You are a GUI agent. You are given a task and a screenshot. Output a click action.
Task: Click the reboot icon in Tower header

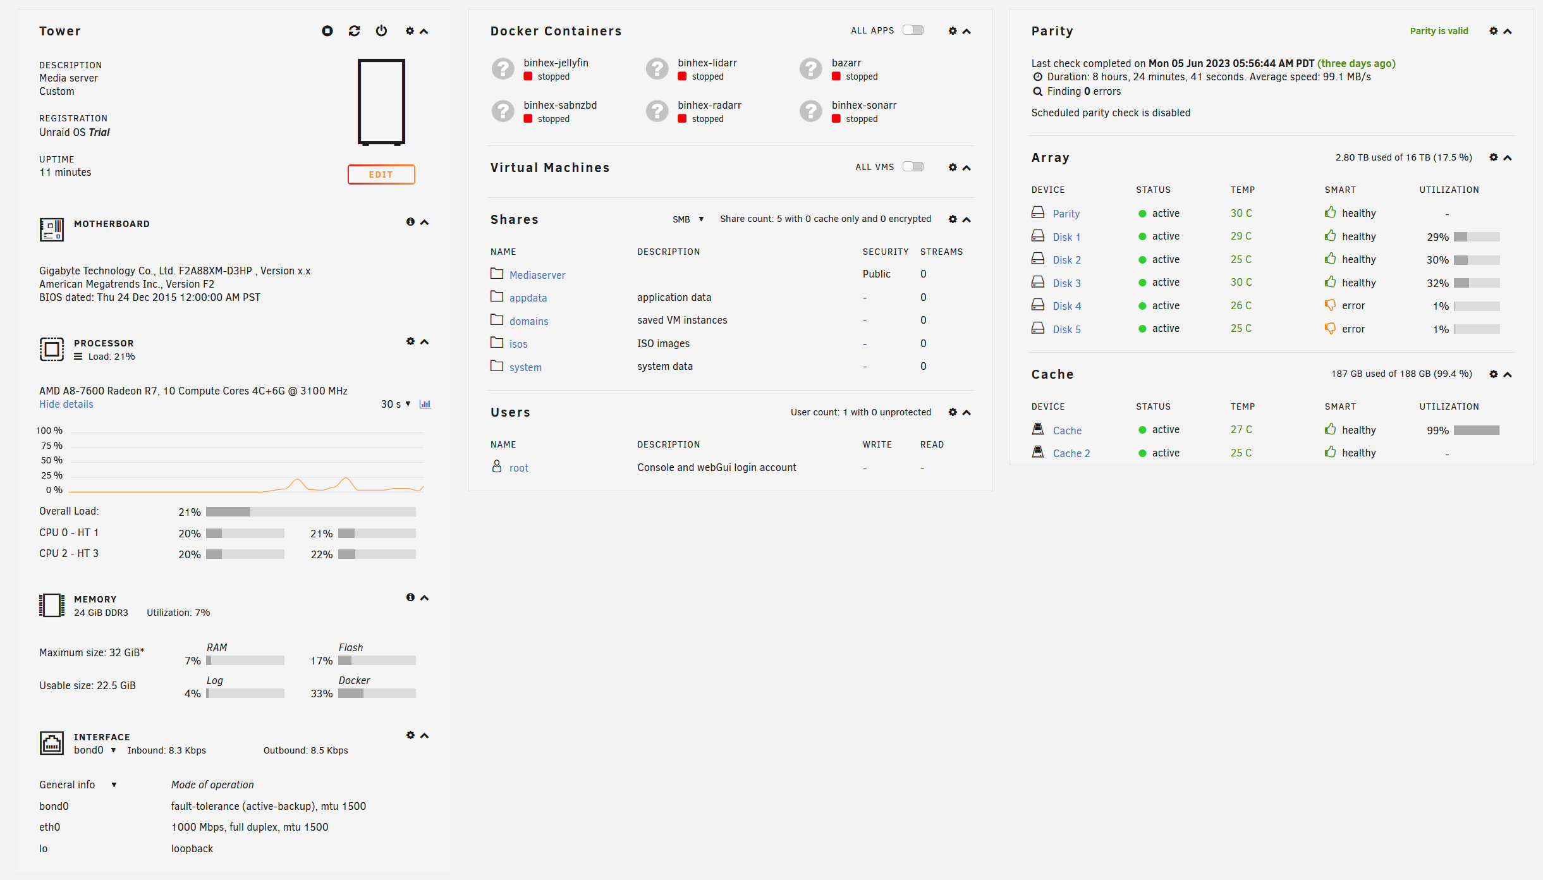coord(354,31)
